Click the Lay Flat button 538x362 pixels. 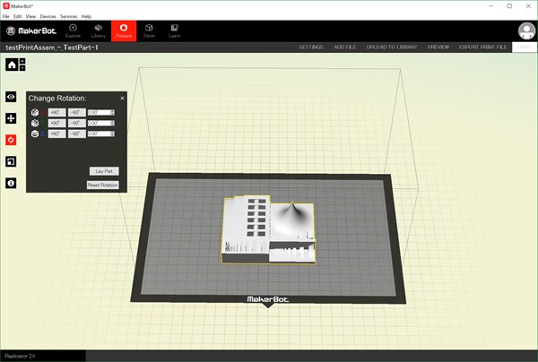tap(104, 171)
